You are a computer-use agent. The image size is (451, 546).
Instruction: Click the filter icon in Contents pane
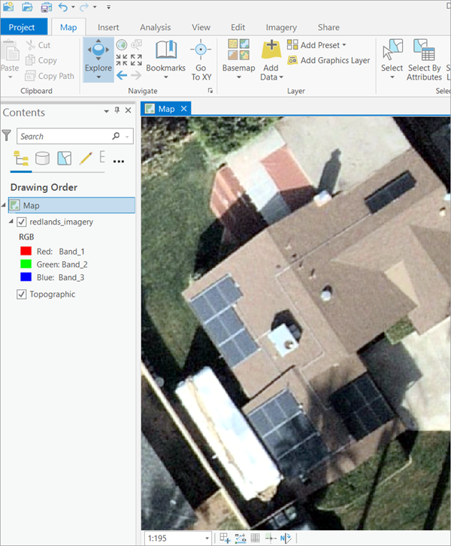tap(7, 136)
